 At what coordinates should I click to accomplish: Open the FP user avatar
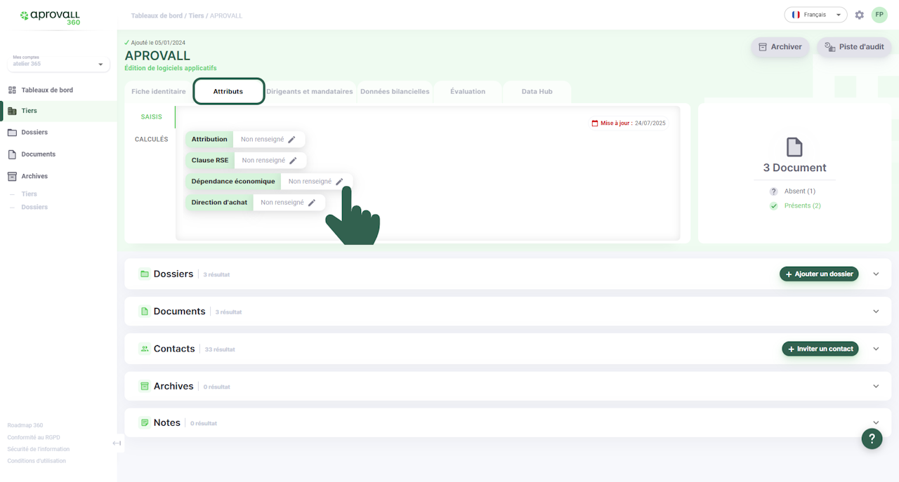879,15
